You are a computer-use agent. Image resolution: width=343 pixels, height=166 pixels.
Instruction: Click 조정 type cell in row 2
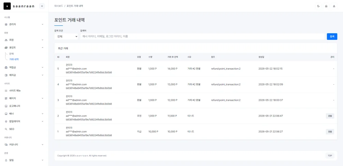point(139,116)
